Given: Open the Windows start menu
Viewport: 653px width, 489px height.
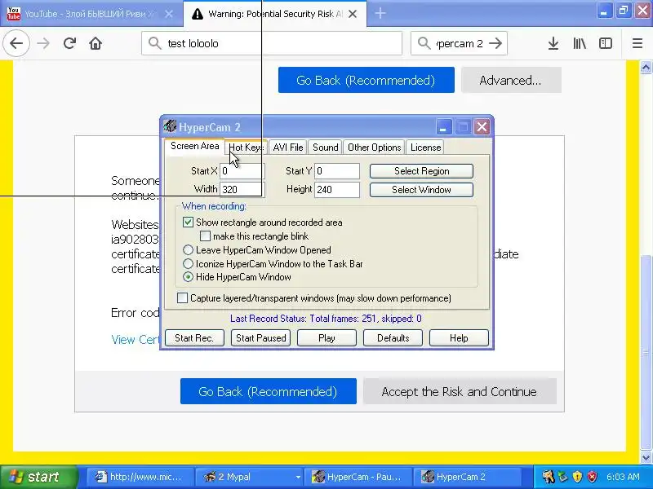Looking at the screenshot, I should (39, 477).
